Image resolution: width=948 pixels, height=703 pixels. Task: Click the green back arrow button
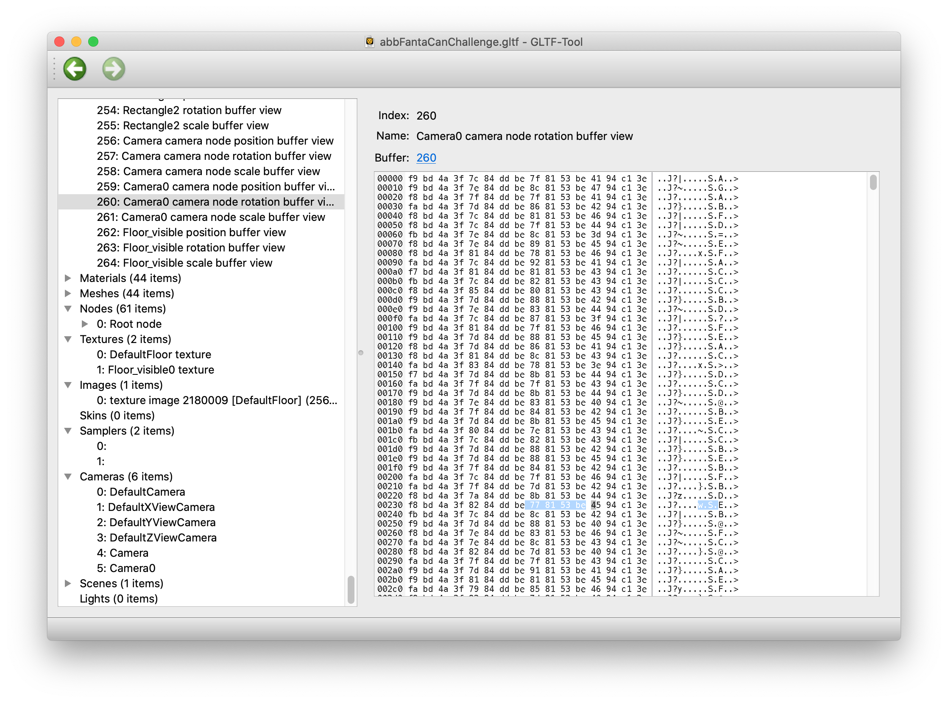point(75,69)
